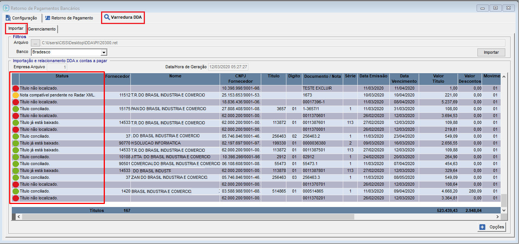Click the Retorno de Pagamento tab icon
The width and height of the screenshot is (519, 244).
(47, 18)
